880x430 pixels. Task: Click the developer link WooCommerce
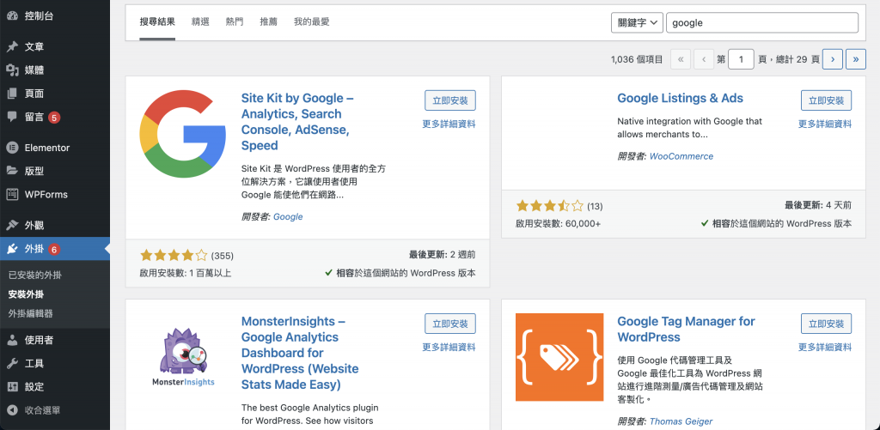coord(681,156)
